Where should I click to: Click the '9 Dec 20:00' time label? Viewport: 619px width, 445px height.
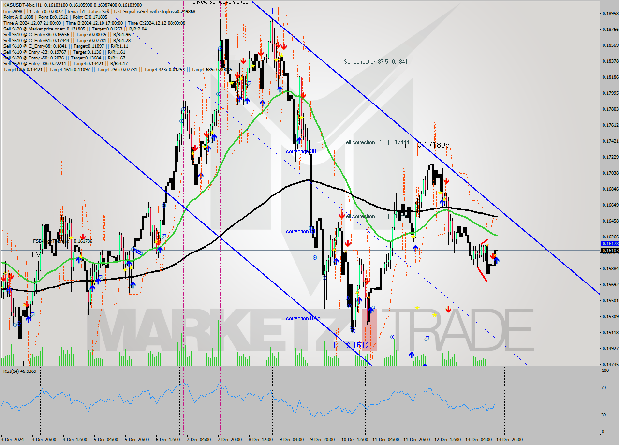pyautogui.click(x=323, y=439)
